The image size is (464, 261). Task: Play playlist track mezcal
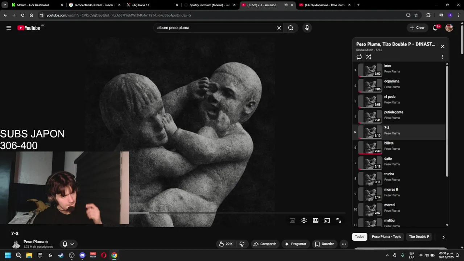coord(399,209)
